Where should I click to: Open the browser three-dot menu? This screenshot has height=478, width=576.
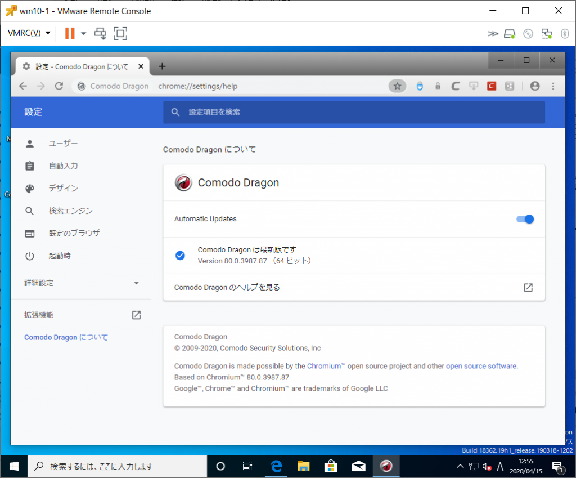[x=553, y=86]
